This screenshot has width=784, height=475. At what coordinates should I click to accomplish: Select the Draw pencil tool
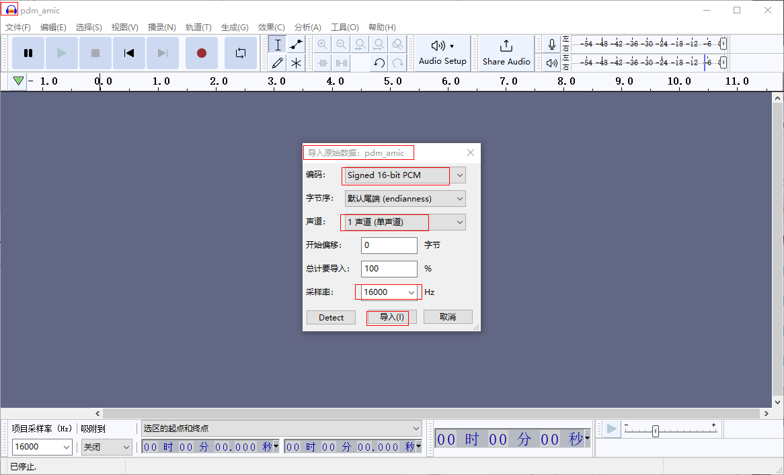278,63
